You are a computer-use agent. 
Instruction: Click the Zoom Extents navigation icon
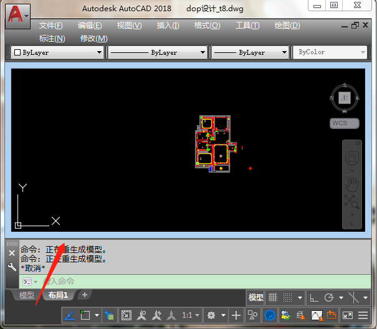(x=352, y=201)
